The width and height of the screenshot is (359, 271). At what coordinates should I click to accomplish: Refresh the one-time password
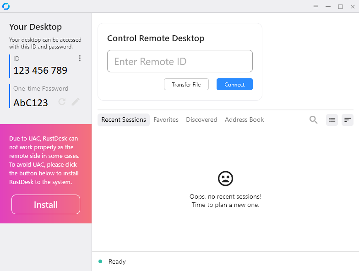pyautogui.click(x=62, y=102)
